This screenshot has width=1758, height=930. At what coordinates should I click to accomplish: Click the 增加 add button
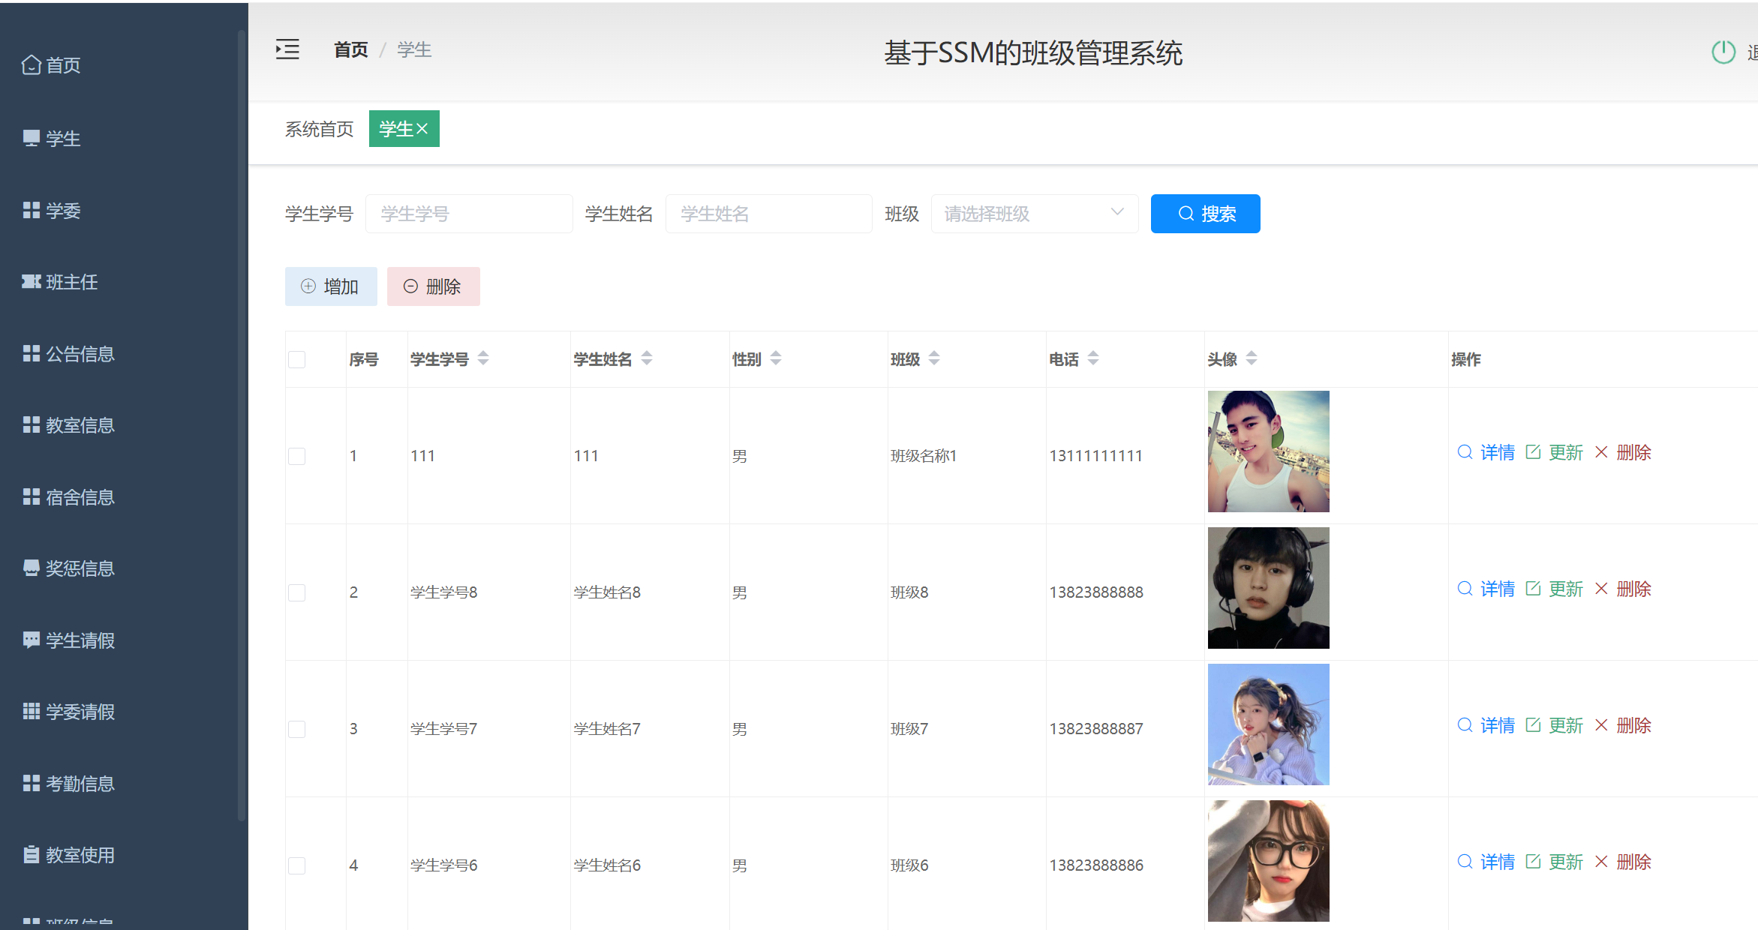coord(331,286)
